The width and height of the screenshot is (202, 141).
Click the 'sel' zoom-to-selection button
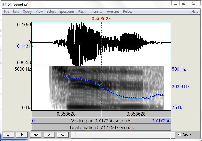pyautogui.click(x=49, y=135)
